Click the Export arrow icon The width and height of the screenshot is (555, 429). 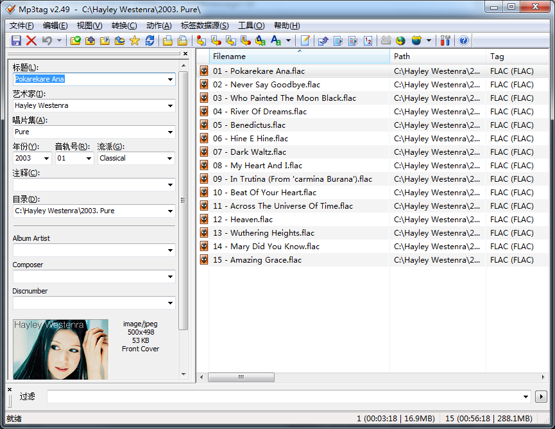[323, 40]
